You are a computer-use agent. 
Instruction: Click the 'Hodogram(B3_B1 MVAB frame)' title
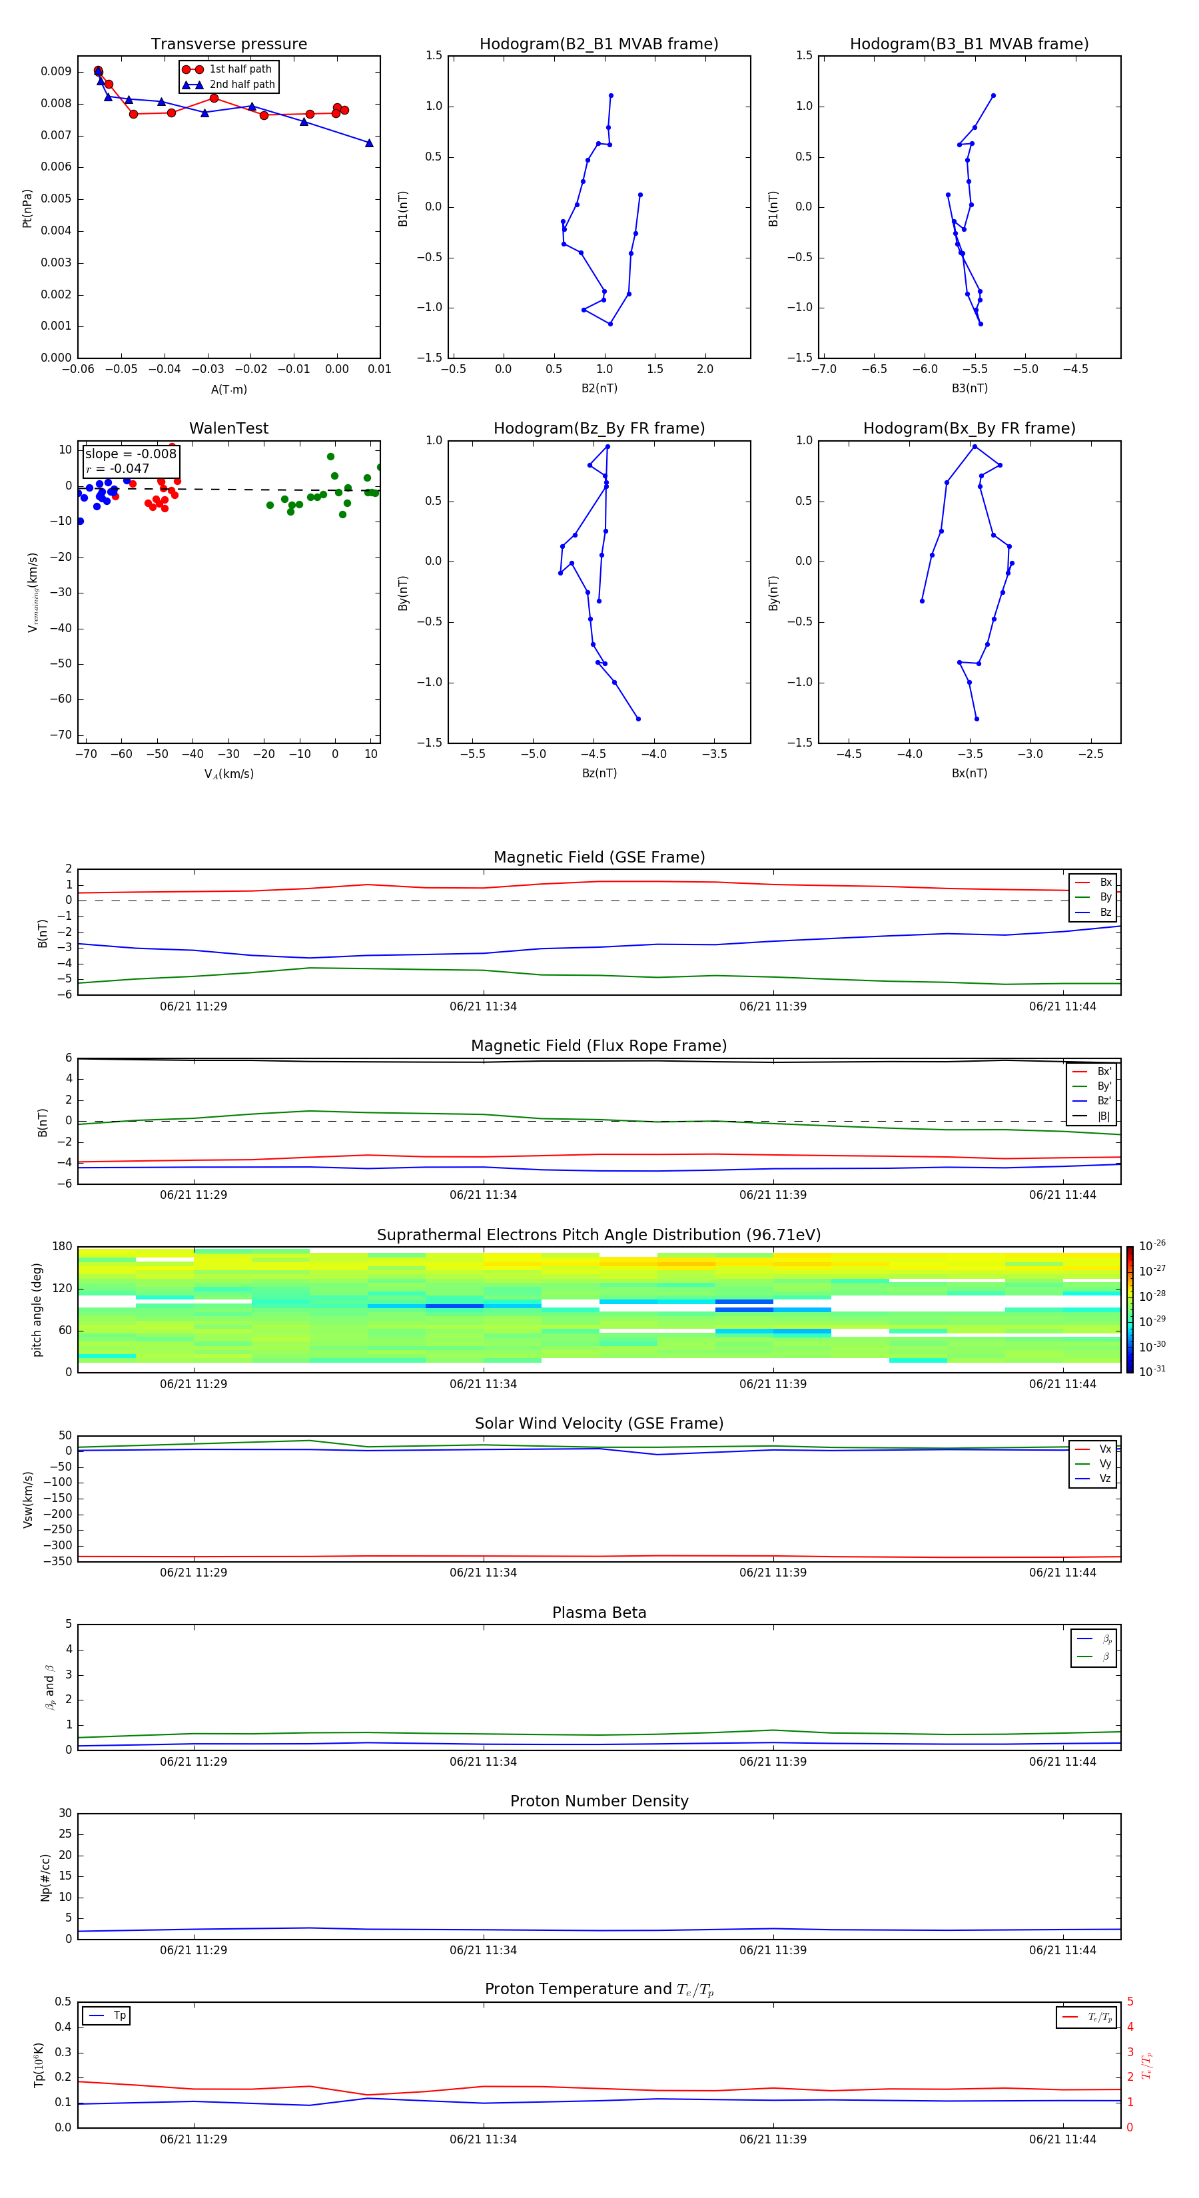(x=969, y=45)
